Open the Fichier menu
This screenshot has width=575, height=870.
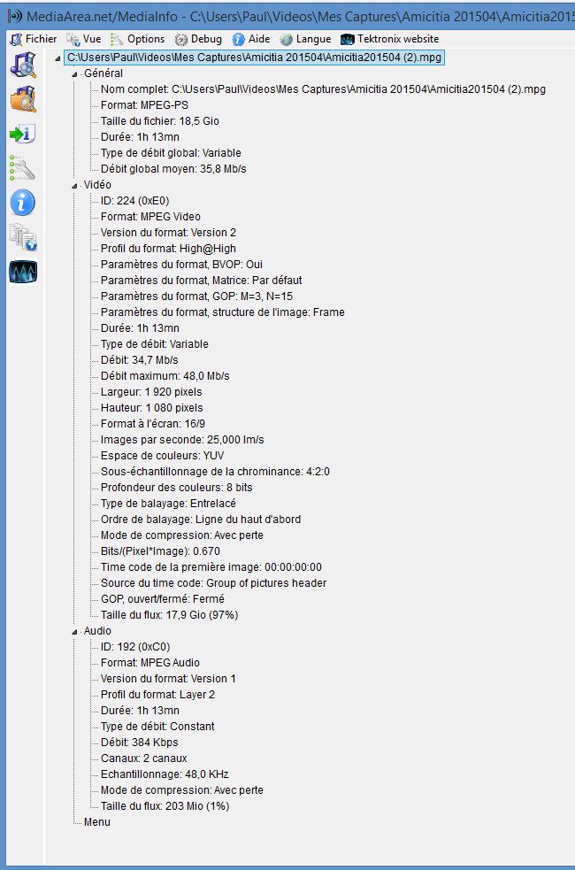point(41,39)
